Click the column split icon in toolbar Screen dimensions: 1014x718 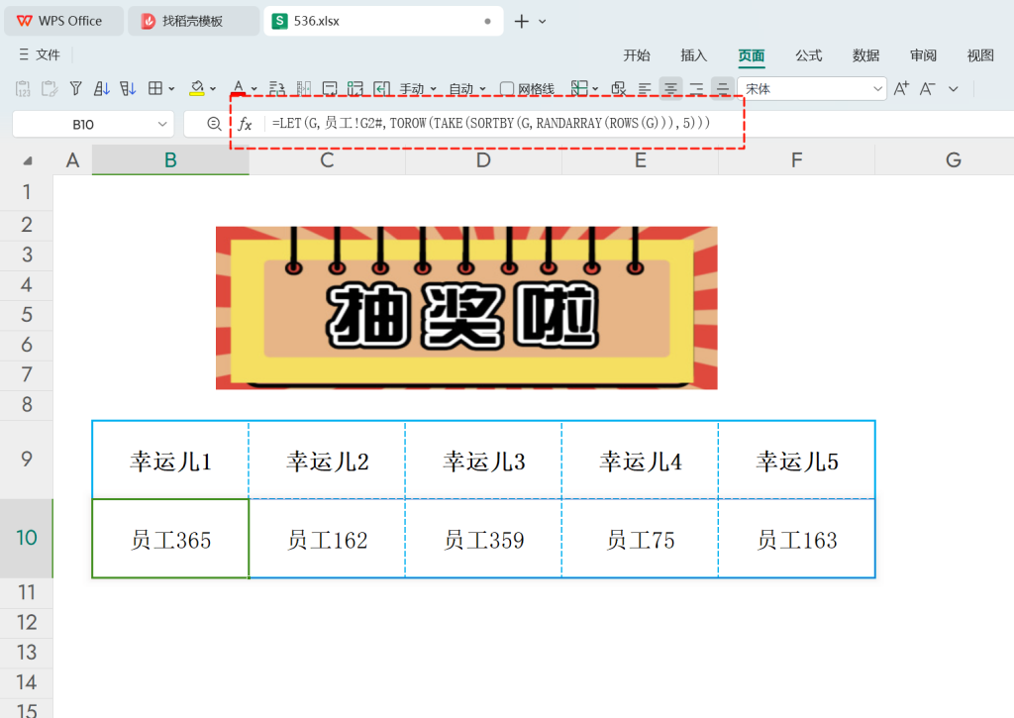click(304, 88)
